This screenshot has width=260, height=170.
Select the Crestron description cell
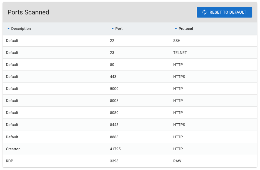[x=13, y=149]
